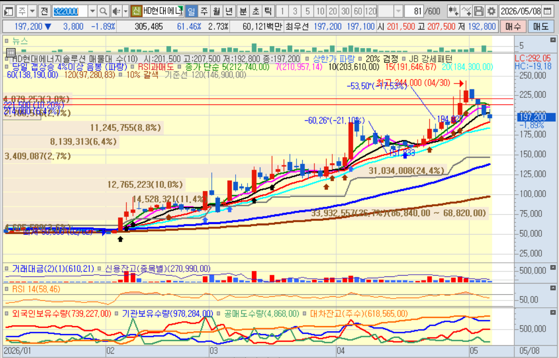
Task: Click the 전 button
Action: pyautogui.click(x=44, y=11)
